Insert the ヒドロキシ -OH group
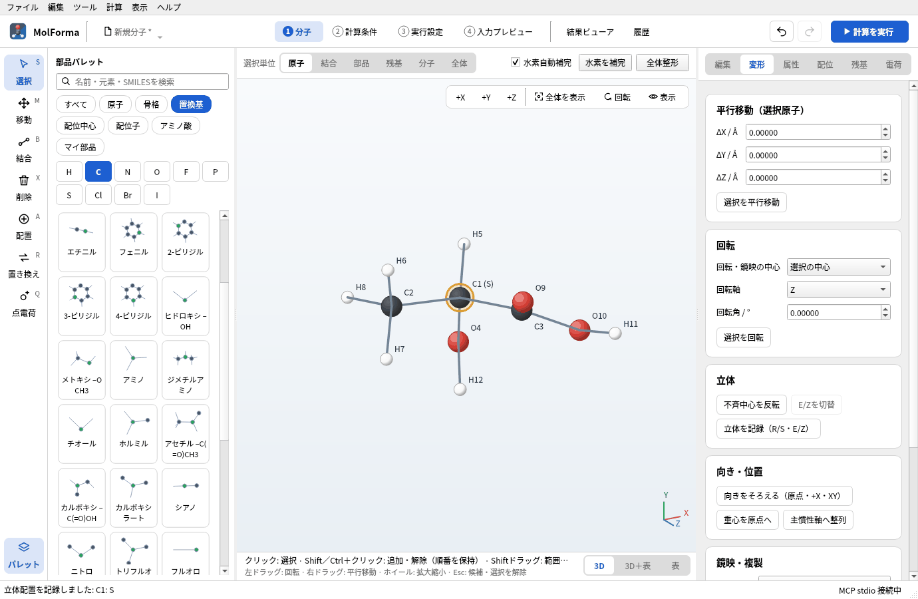 tap(186, 305)
